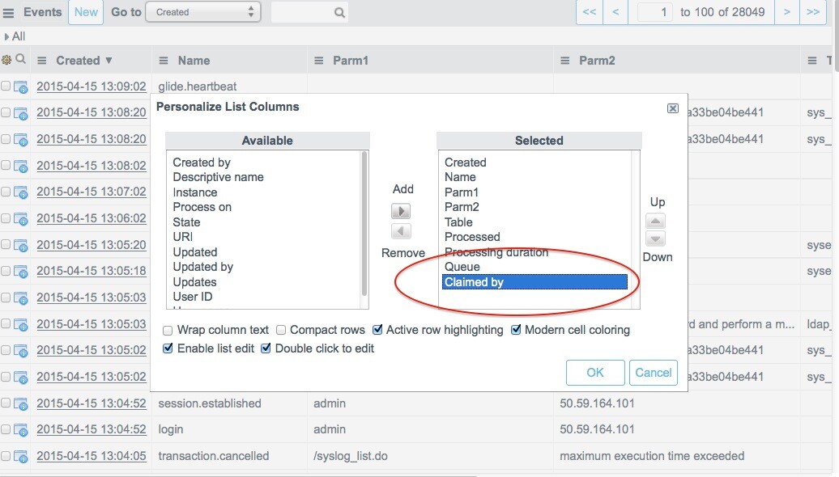Close the Personalize List Columns dialog
The height and width of the screenshot is (477, 839).
click(x=672, y=108)
